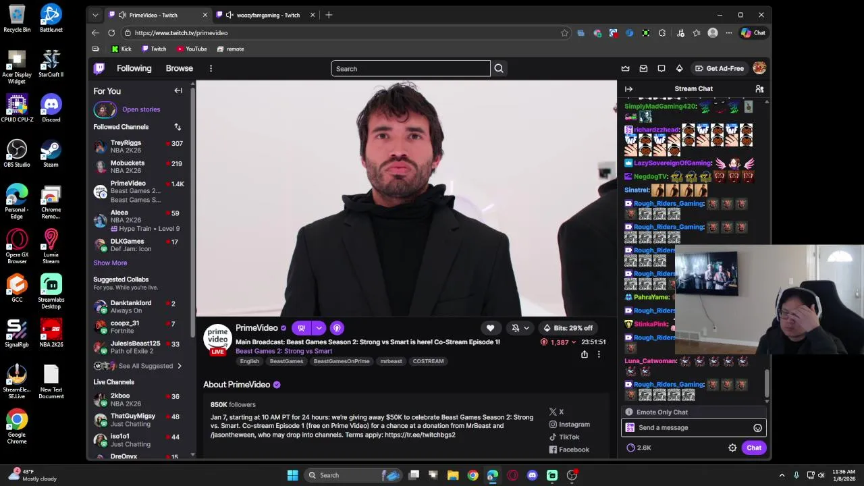864x486 pixels.
Task: Open Facebook social link
Action: pos(569,450)
